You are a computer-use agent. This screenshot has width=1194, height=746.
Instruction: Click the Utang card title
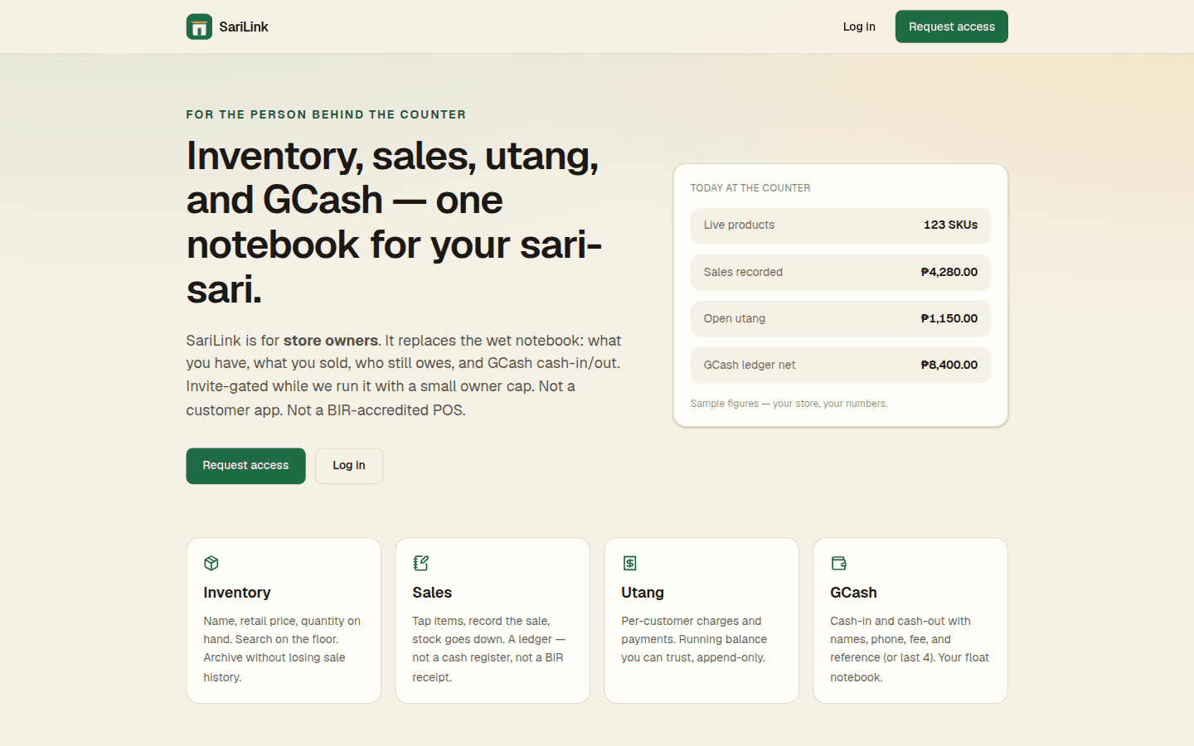coord(643,593)
